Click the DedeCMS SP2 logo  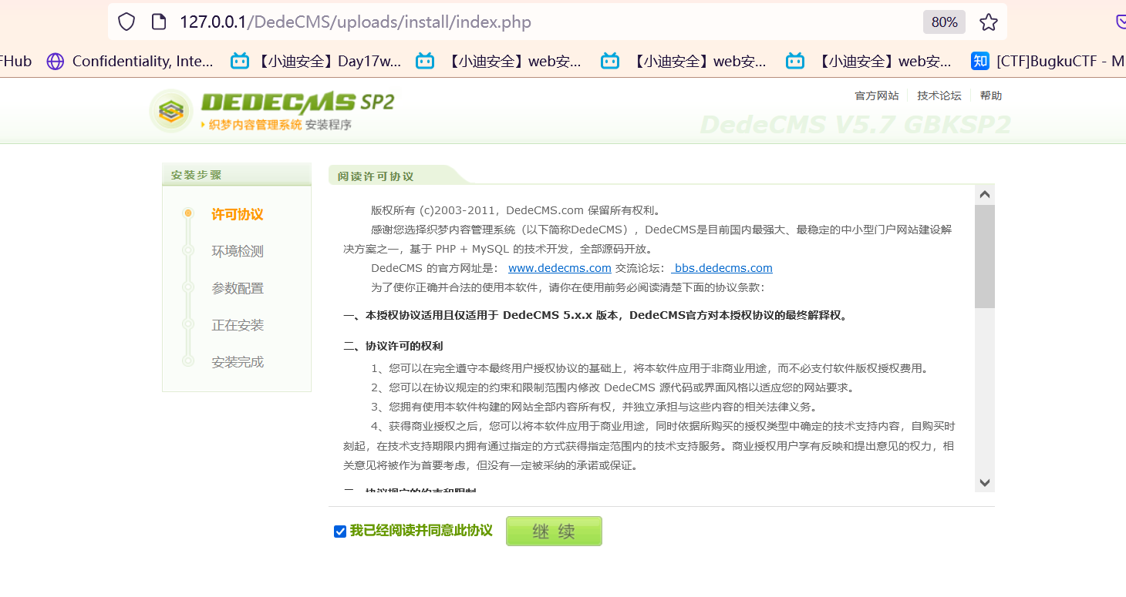point(272,111)
